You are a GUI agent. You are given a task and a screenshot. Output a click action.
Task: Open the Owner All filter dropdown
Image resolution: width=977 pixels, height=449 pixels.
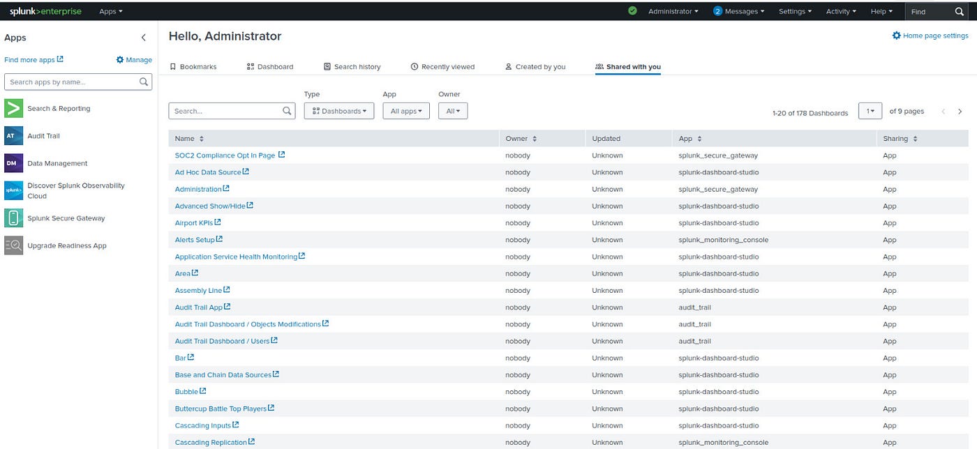point(453,111)
